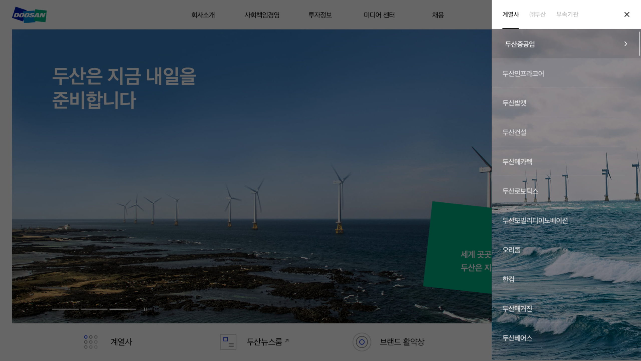Viewport: 641px width, 361px height.
Task: Open the 회사소개 menu
Action: click(203, 15)
